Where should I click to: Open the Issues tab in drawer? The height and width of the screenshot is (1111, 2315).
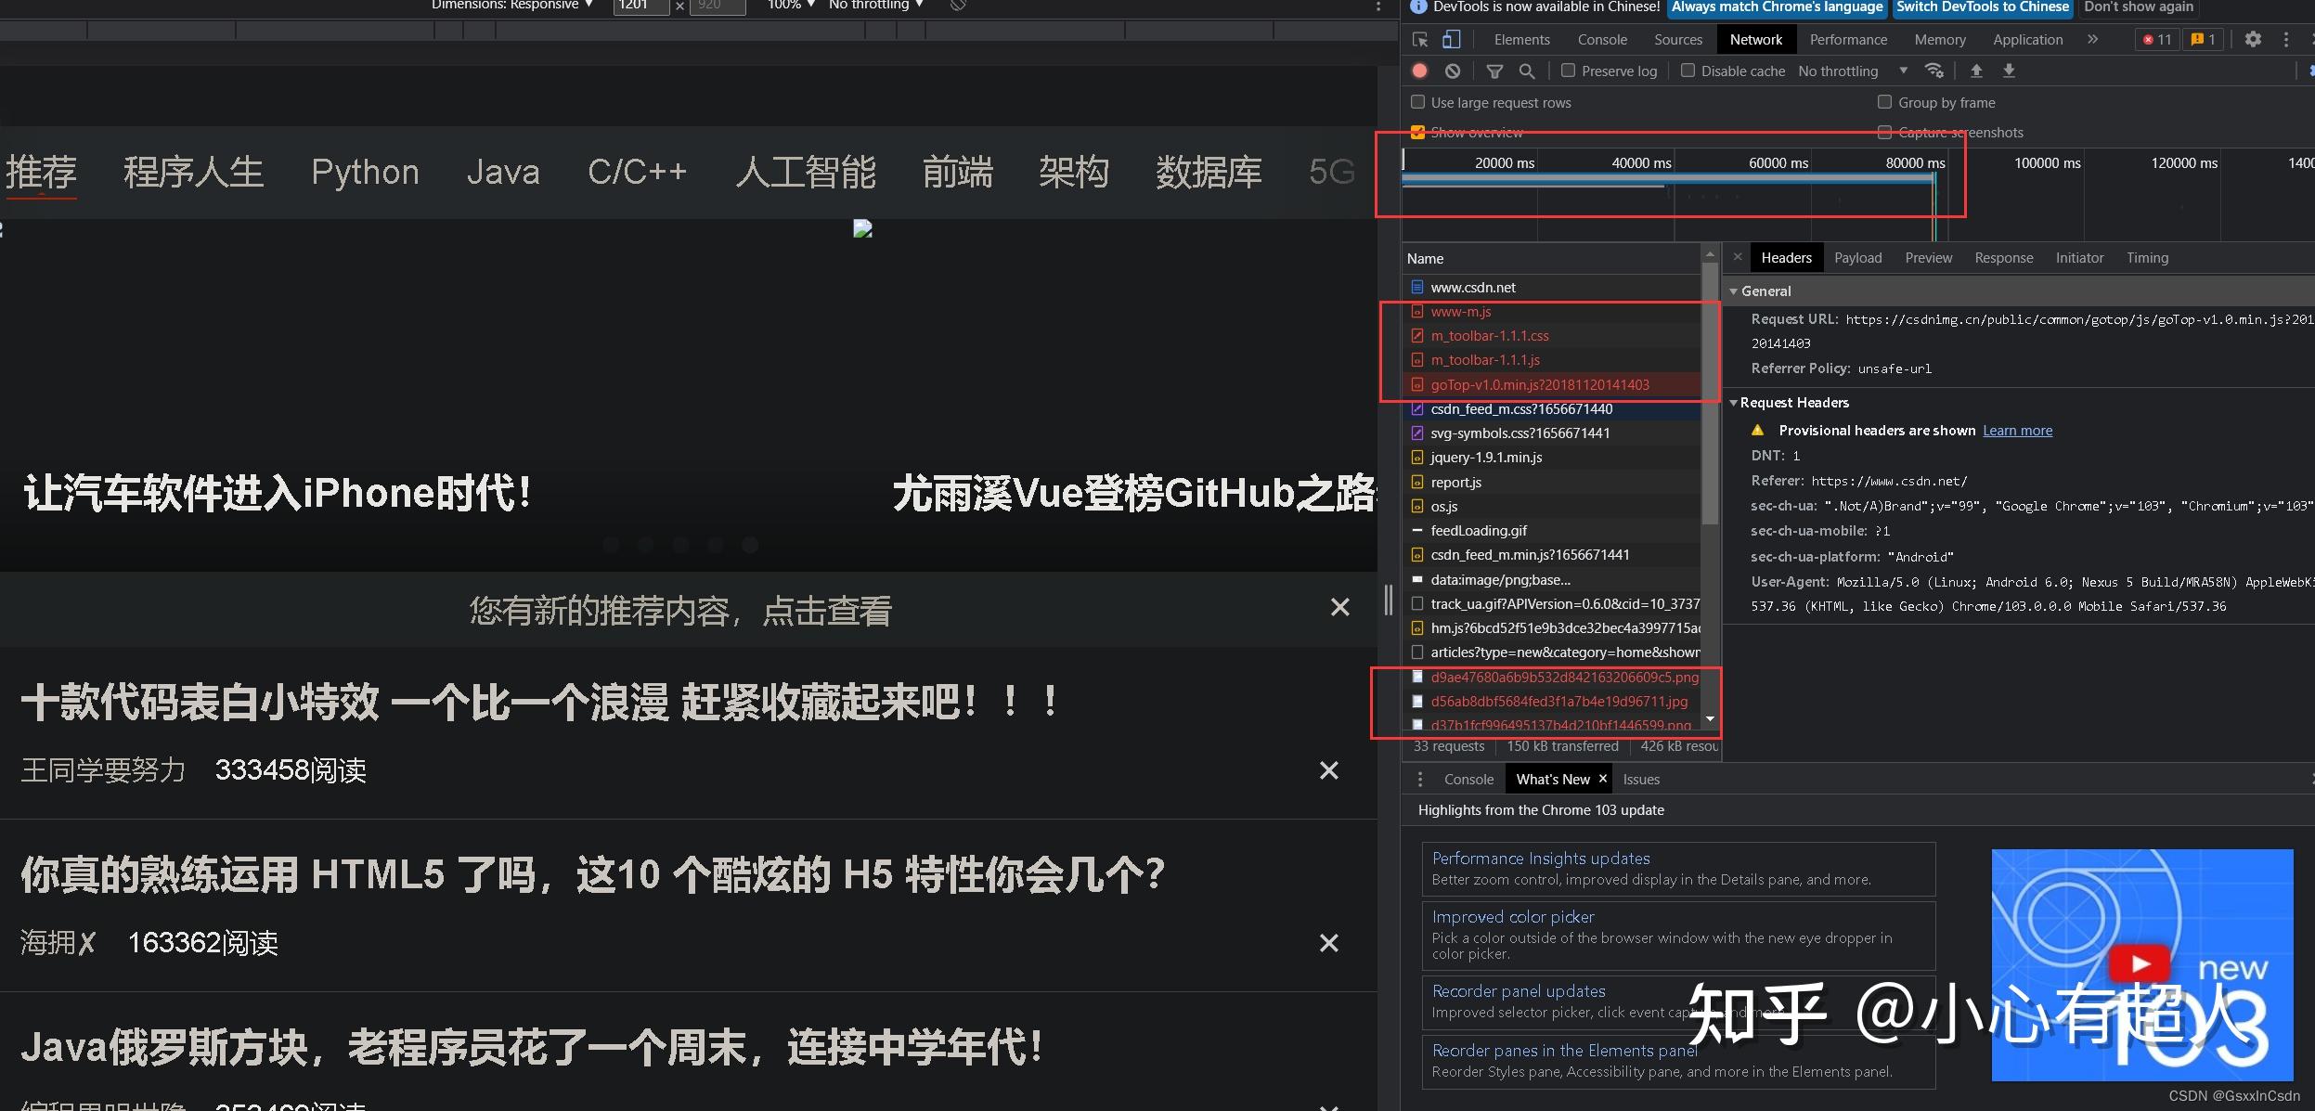(1640, 779)
